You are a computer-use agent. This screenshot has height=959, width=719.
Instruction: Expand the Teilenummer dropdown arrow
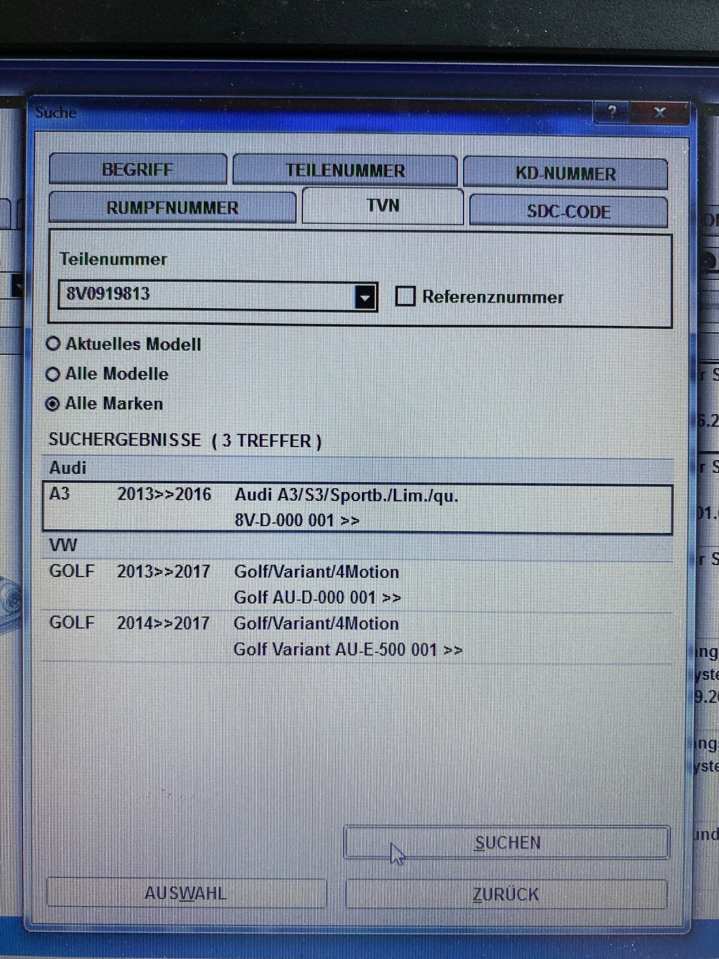point(365,297)
